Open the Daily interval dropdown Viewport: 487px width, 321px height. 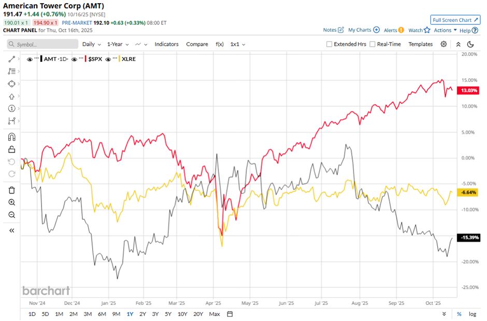coord(91,44)
